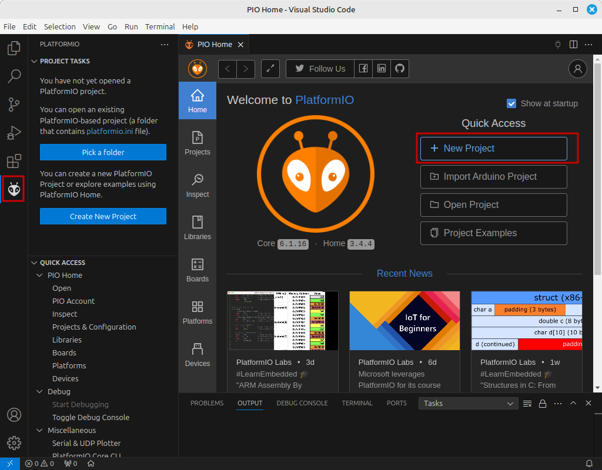Image resolution: width=602 pixels, height=470 pixels.
Task: Switch to the DEBUG CONSOLE panel tab
Action: pos(302,403)
